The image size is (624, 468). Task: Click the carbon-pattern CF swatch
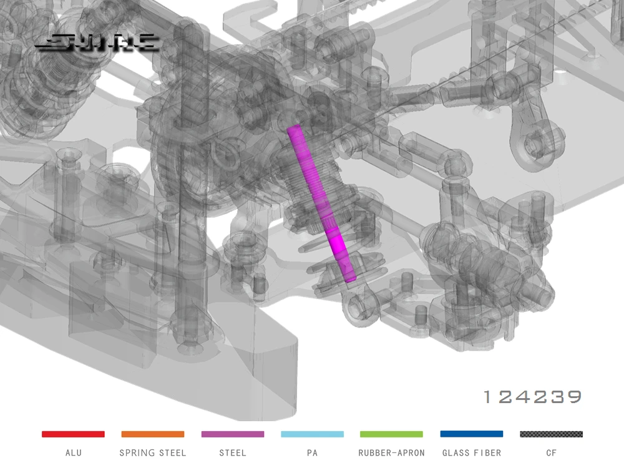coord(551,434)
